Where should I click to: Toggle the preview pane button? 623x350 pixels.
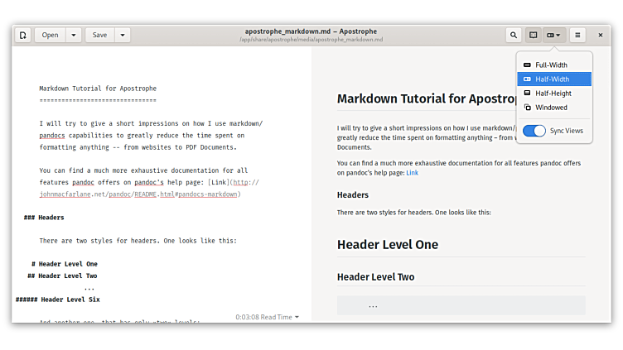click(x=534, y=35)
